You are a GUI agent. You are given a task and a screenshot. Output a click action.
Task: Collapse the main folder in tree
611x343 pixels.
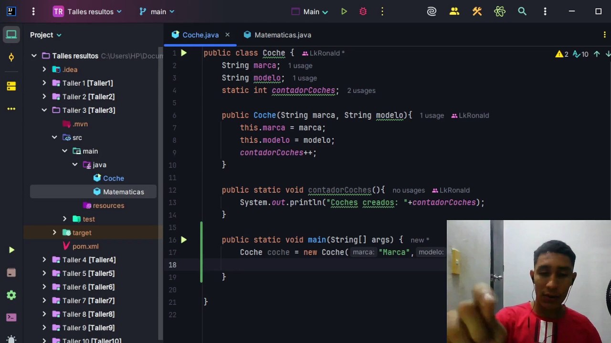[x=65, y=151]
